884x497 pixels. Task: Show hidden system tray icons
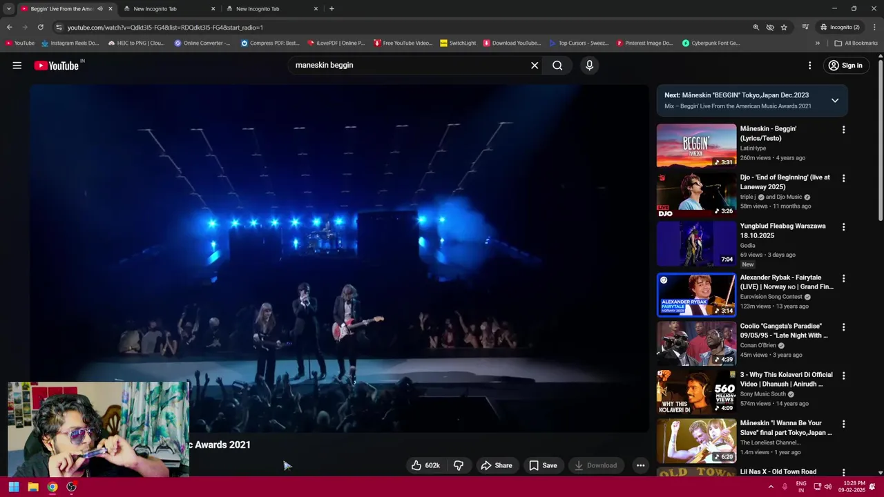point(771,487)
